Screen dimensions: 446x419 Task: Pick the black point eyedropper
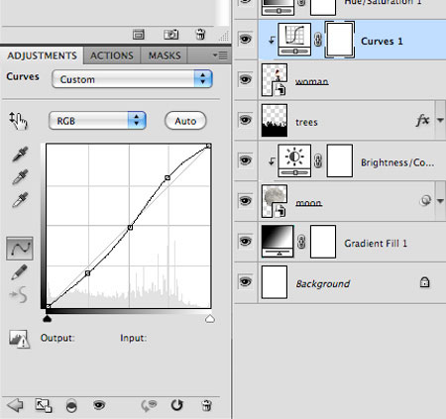tap(20, 154)
